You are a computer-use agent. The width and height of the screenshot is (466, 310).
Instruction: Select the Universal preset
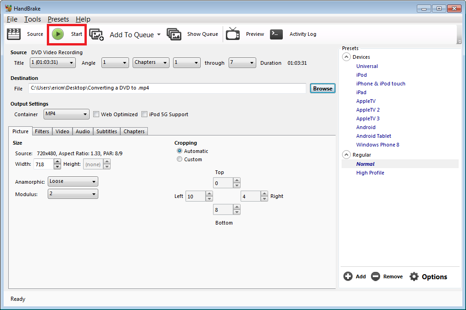click(x=367, y=66)
